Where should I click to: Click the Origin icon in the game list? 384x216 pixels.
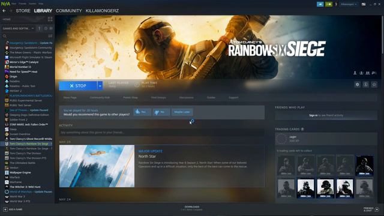coord(7,76)
